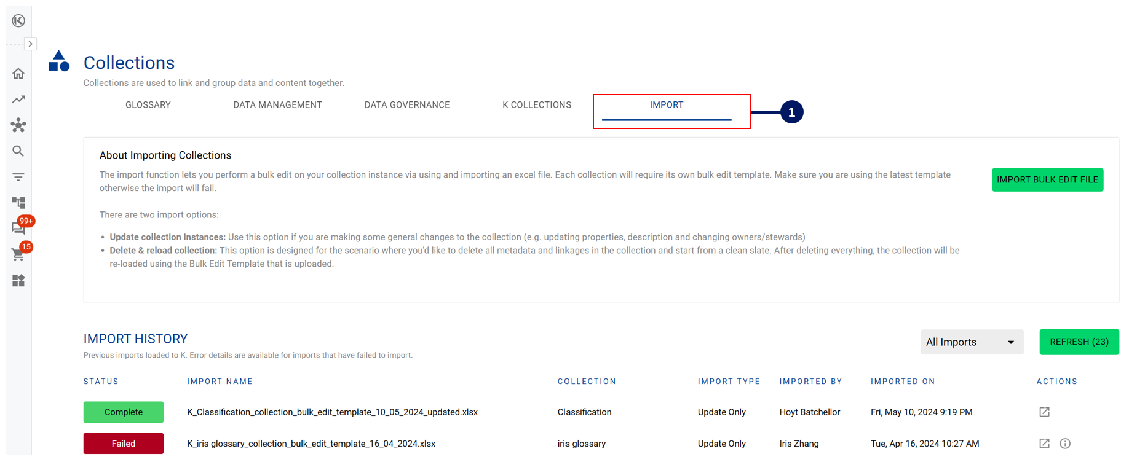Screen dimensions: 1129x462
Task: Click Import Bulk Edit File button
Action: pyautogui.click(x=1047, y=180)
